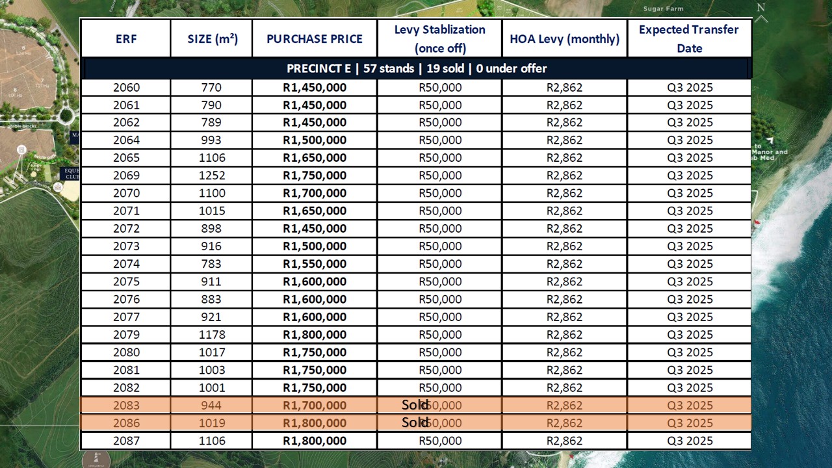The width and height of the screenshot is (832, 468).
Task: Click size cell 993
Action: [x=211, y=140]
